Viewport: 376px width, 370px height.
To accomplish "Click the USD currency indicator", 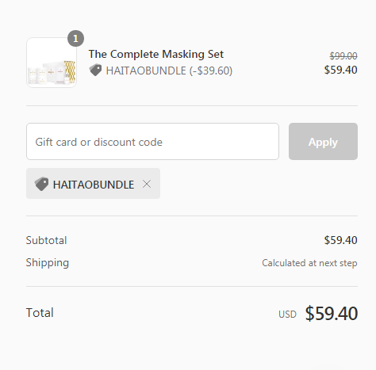I will pos(287,315).
